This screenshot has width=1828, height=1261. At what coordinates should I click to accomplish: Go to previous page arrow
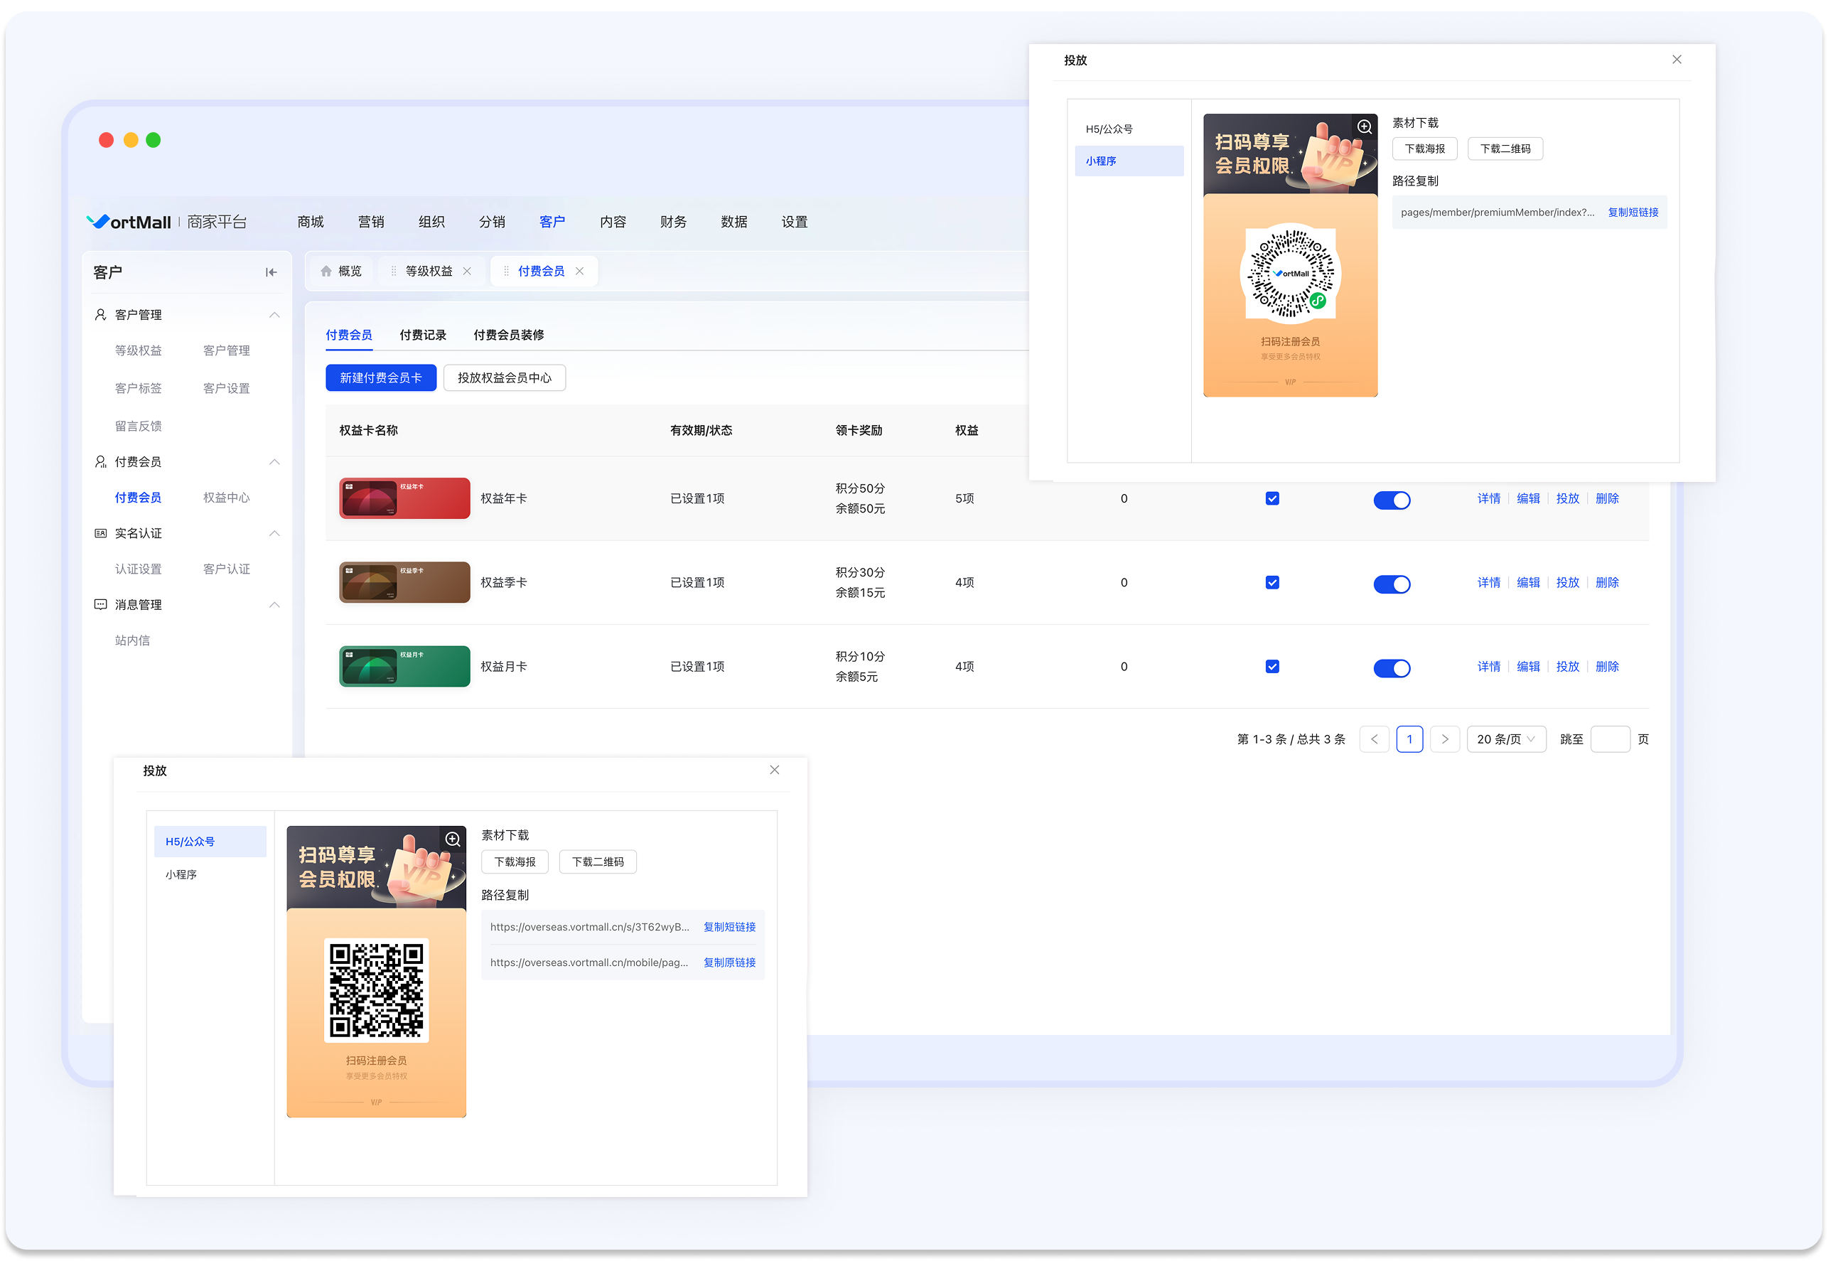[1375, 739]
